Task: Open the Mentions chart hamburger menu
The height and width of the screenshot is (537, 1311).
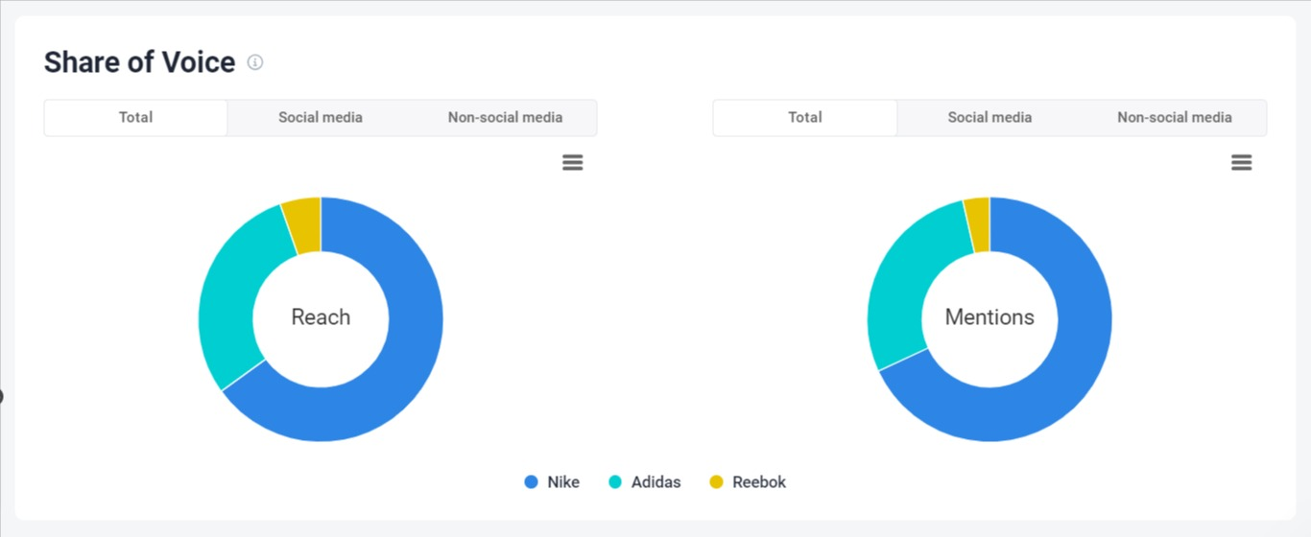Action: tap(1241, 163)
